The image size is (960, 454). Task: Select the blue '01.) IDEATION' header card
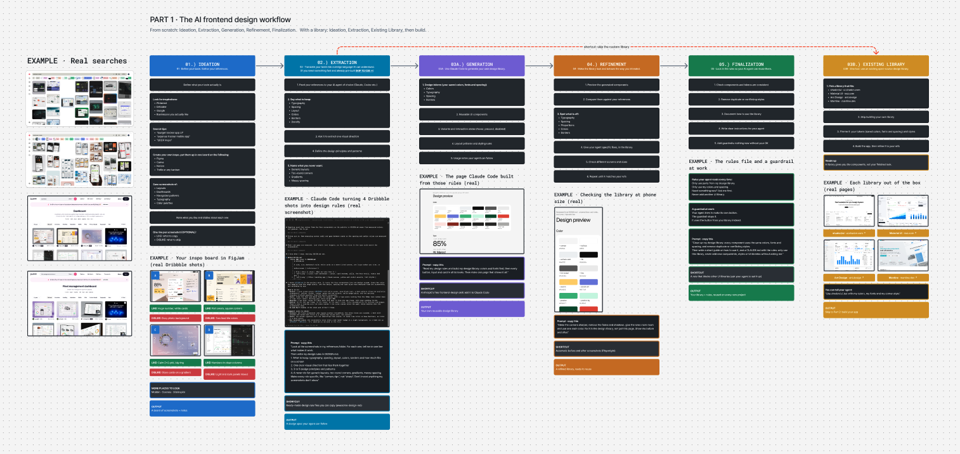click(x=202, y=65)
